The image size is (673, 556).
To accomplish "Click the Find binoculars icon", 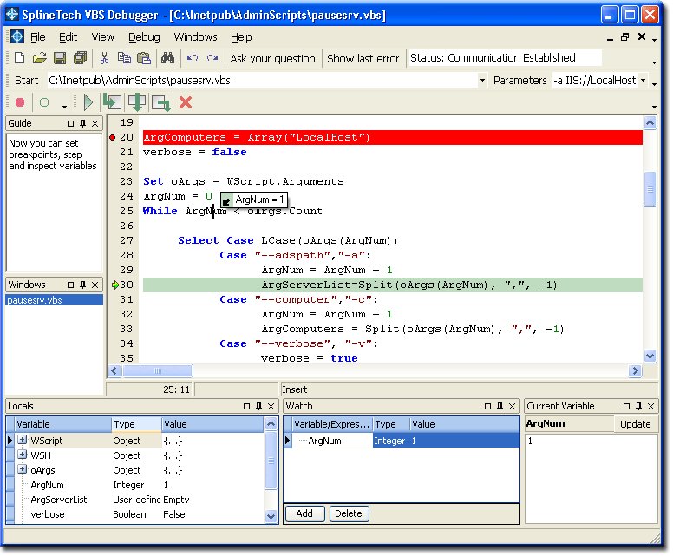I will click(168, 58).
